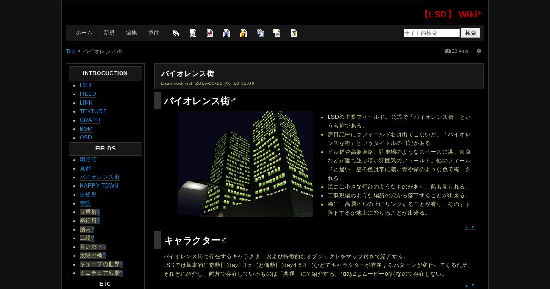This screenshot has height=289, width=550.
Task: Open ホーム in the navigation bar
Action: (x=84, y=33)
